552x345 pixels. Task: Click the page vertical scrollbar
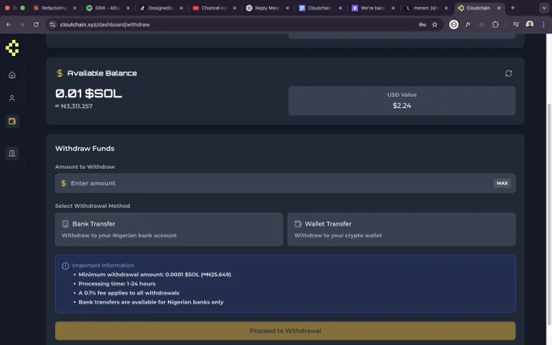point(549,215)
